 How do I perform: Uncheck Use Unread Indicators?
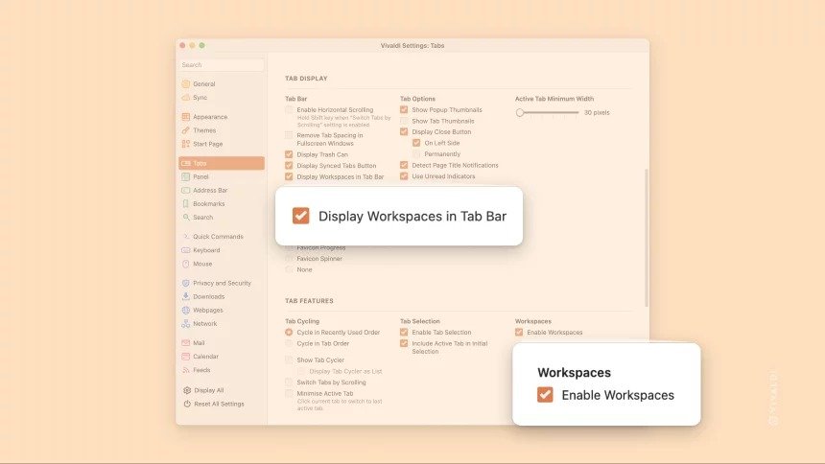click(404, 176)
